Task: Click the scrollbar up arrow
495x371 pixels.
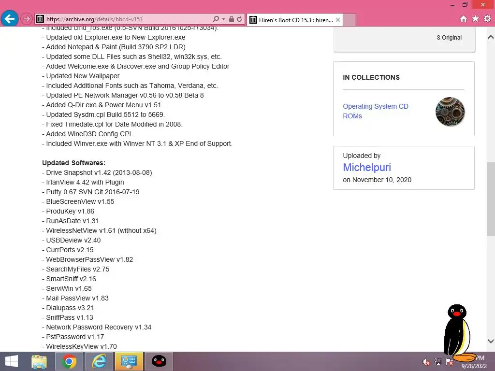Action: coord(491,37)
